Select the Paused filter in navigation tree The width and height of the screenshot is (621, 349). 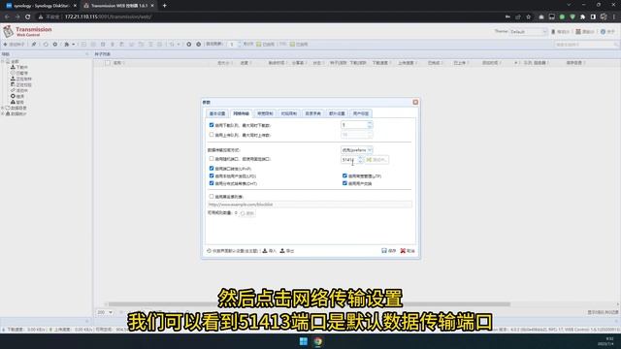point(19,74)
